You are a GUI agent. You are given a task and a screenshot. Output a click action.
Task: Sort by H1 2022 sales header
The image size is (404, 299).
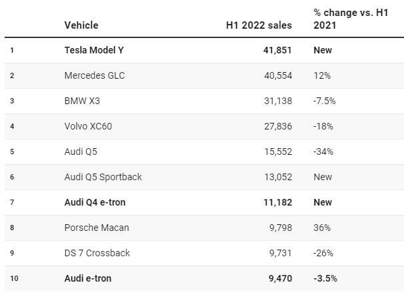[x=259, y=25]
